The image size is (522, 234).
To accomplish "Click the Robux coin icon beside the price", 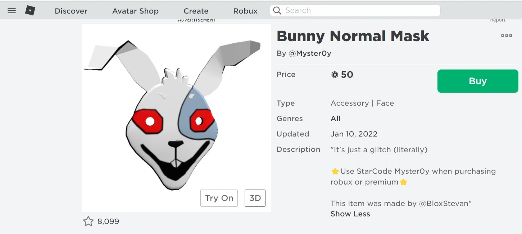I will (x=334, y=75).
